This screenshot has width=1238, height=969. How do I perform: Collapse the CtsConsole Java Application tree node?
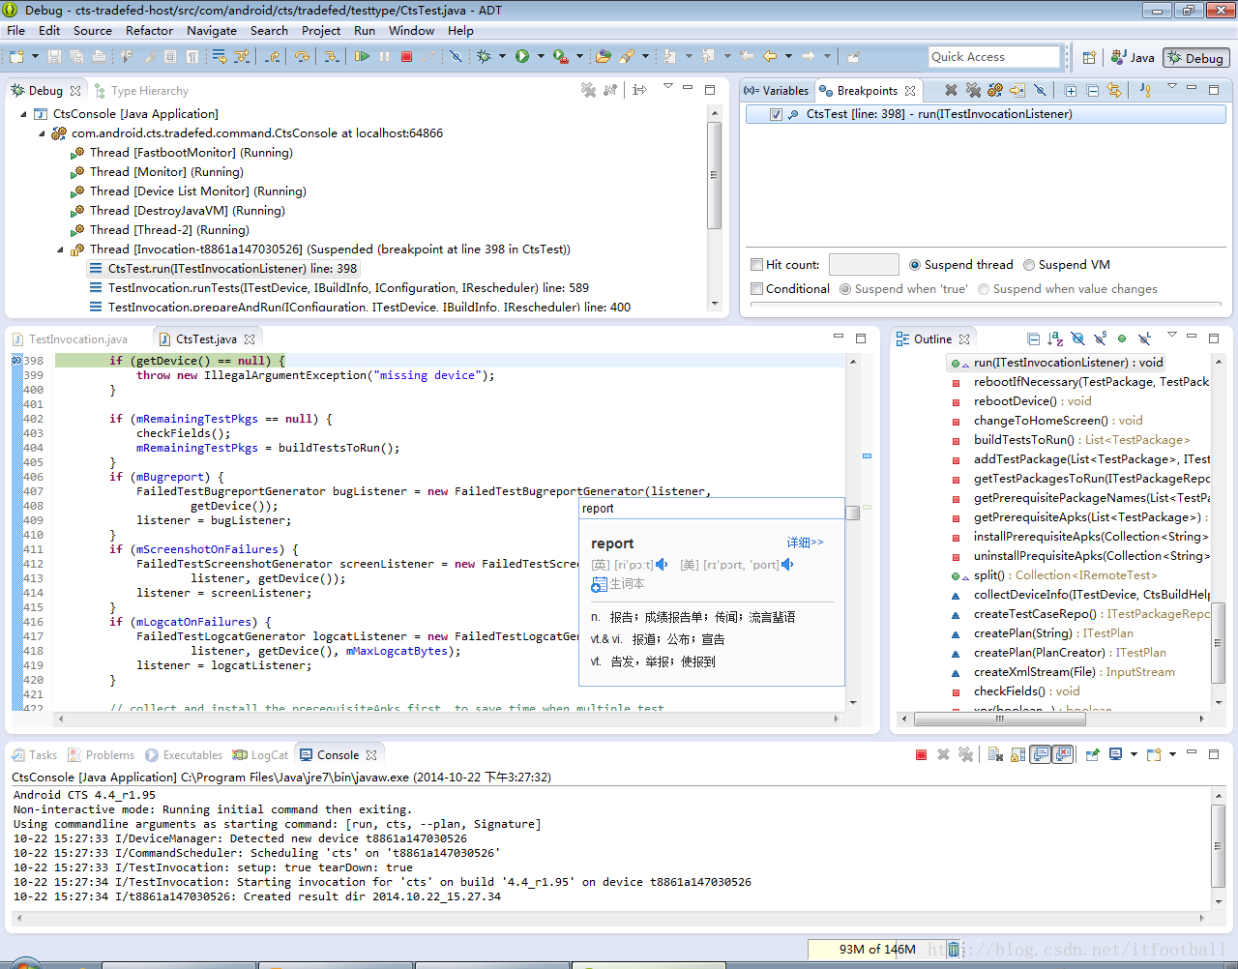click(x=24, y=114)
